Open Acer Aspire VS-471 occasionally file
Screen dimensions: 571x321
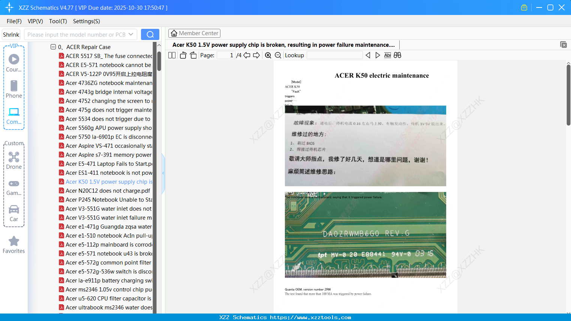point(109,146)
